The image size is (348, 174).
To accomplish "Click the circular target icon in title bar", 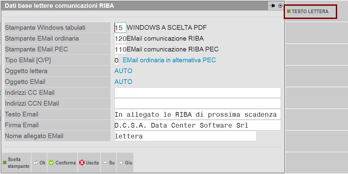I will 280,6.
